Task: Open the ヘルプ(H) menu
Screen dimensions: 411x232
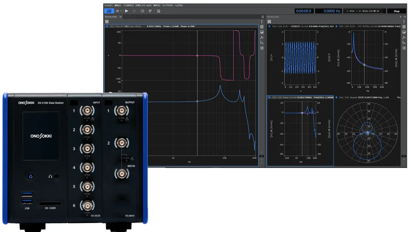Action: pos(179,6)
